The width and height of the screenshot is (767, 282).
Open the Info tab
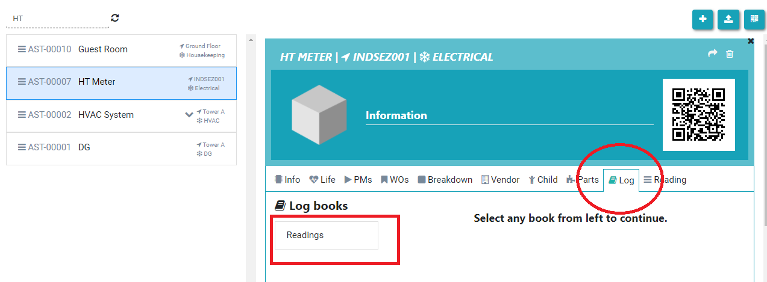287,180
